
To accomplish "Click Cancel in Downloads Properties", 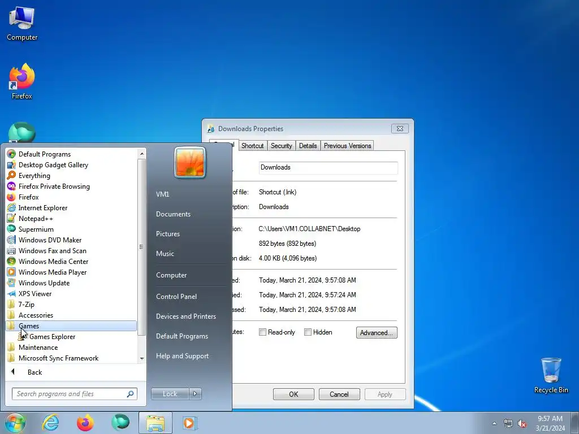I will tap(339, 394).
